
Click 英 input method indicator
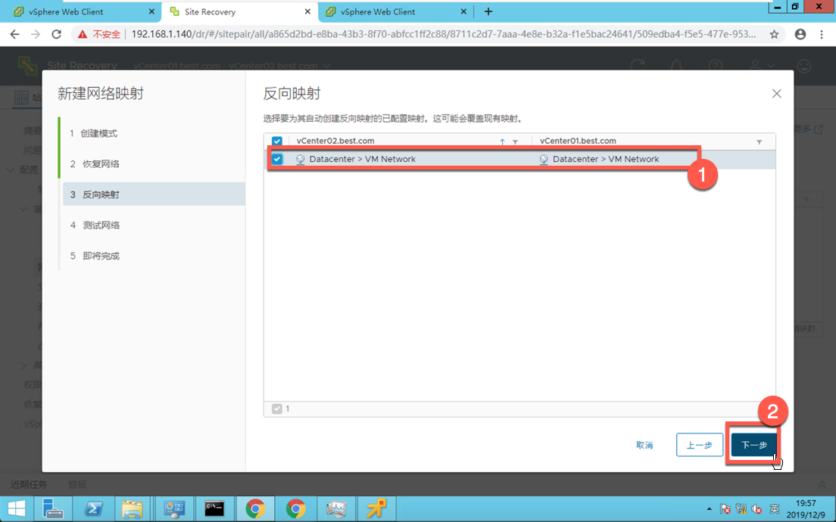pyautogui.click(x=774, y=509)
